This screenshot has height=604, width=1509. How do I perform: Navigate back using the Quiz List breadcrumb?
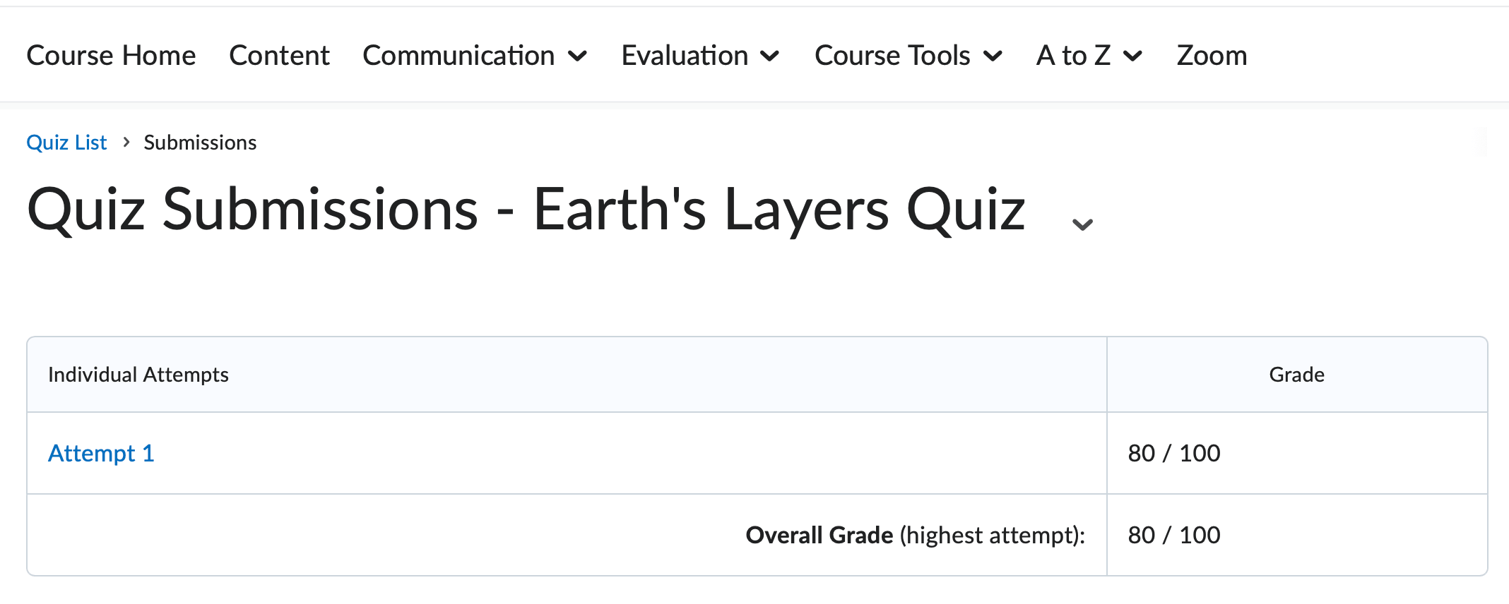tap(66, 142)
